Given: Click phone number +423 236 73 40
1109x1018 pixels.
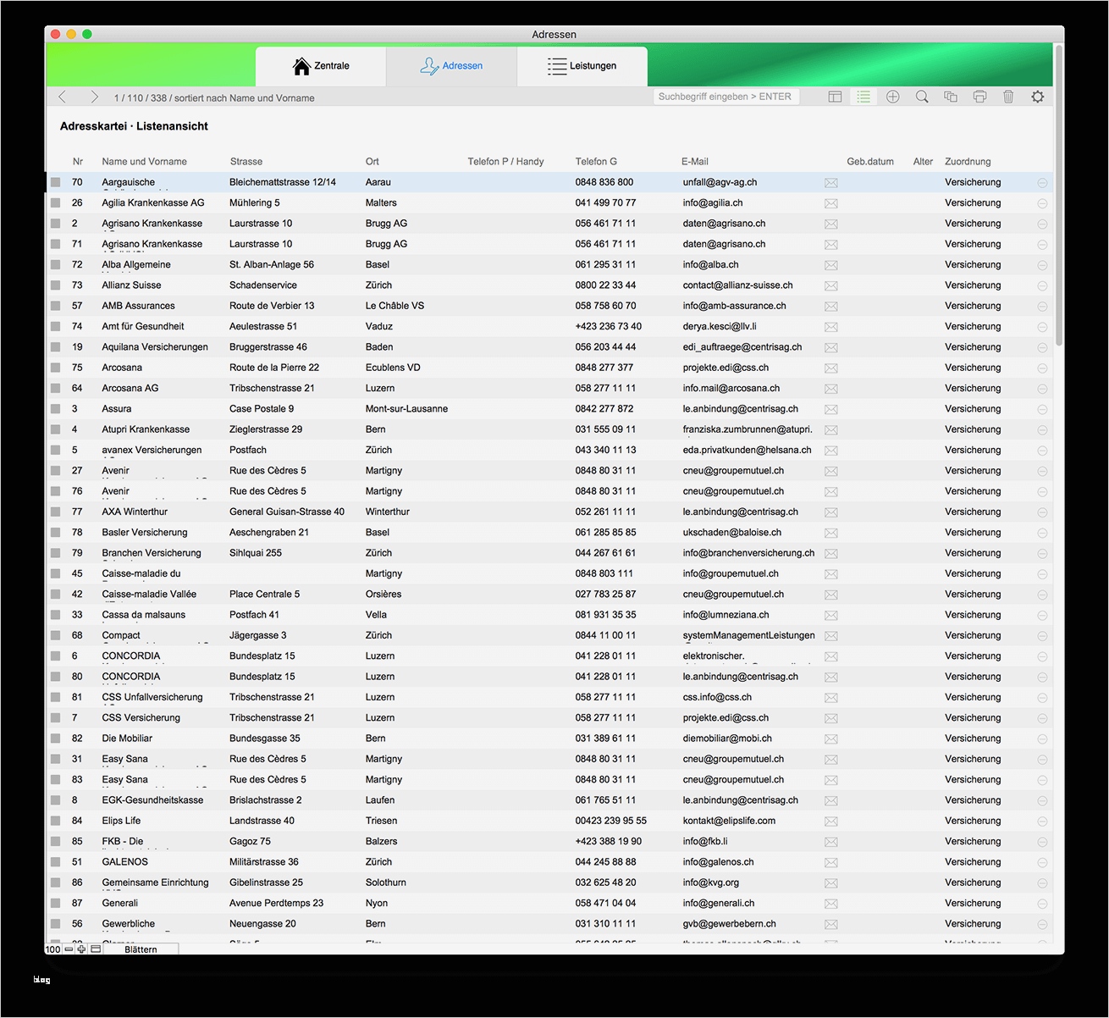Looking at the screenshot, I should tap(609, 326).
